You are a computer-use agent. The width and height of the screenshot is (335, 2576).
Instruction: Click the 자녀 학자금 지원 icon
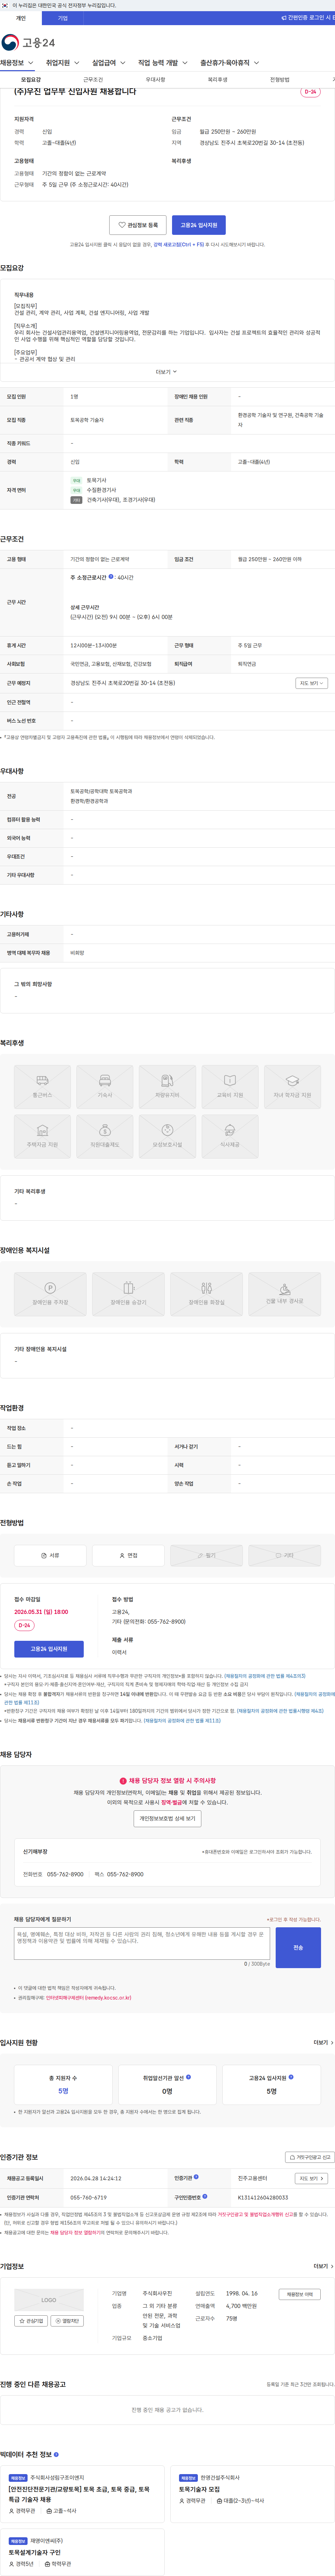click(292, 1087)
